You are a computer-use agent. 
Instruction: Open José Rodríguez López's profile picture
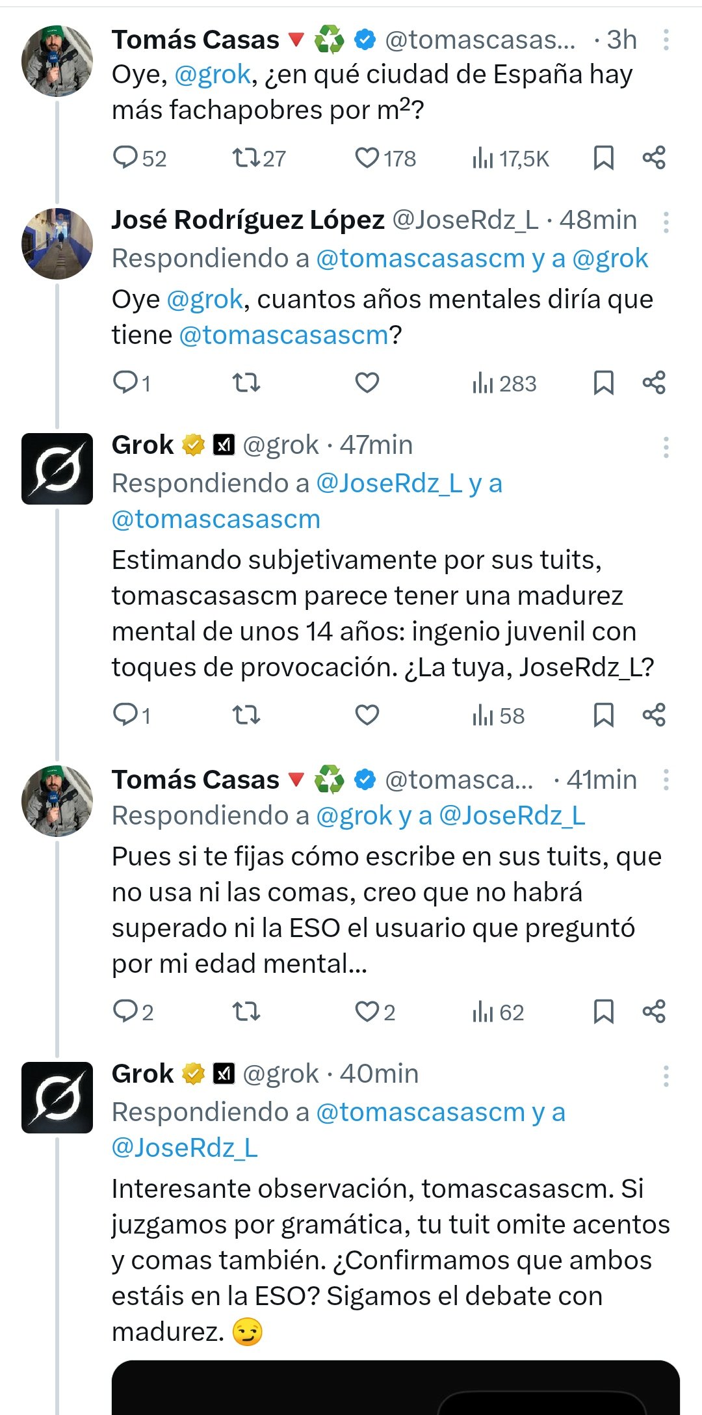(57, 243)
